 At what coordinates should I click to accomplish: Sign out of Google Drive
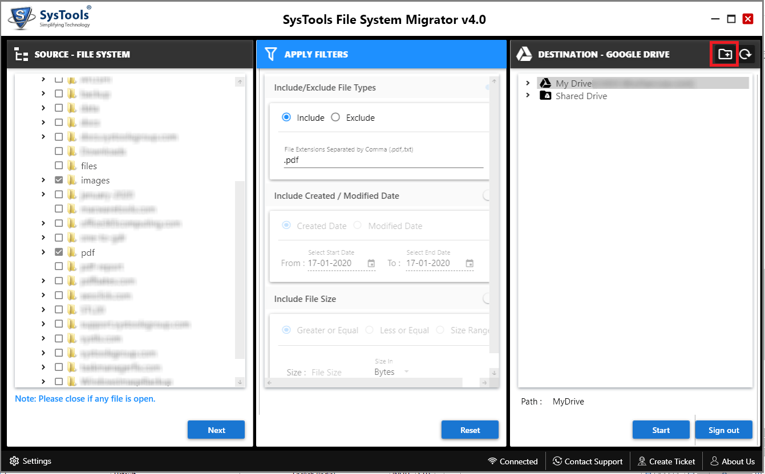tap(724, 430)
